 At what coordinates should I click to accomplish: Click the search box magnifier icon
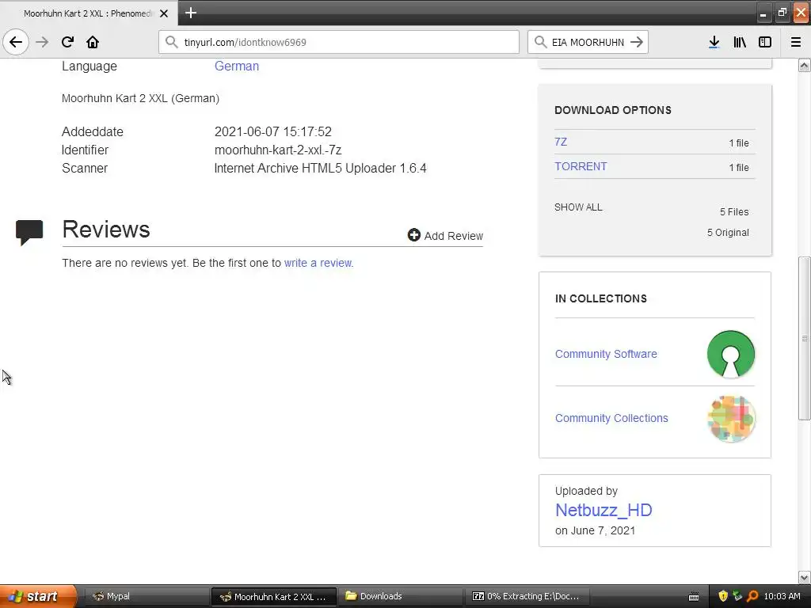click(540, 42)
